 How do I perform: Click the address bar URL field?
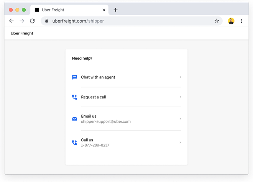pos(130,21)
